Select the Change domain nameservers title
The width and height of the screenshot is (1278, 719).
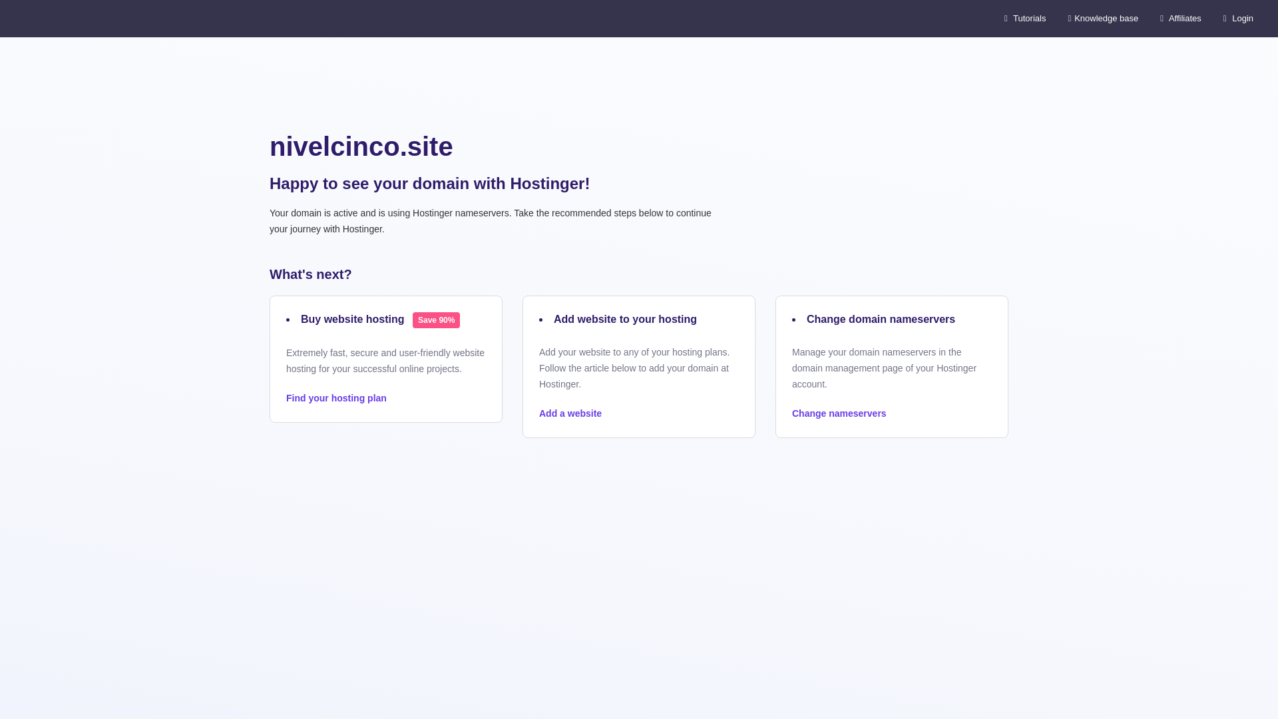point(881,320)
